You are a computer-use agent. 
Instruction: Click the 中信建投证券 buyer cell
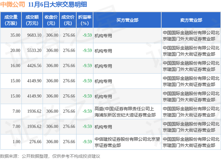click(x=127, y=142)
